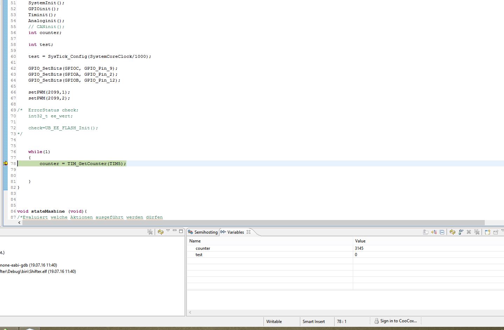Select the Shifter.elf debug entry
Viewport: 504px width, 330px height.
click(x=38, y=271)
